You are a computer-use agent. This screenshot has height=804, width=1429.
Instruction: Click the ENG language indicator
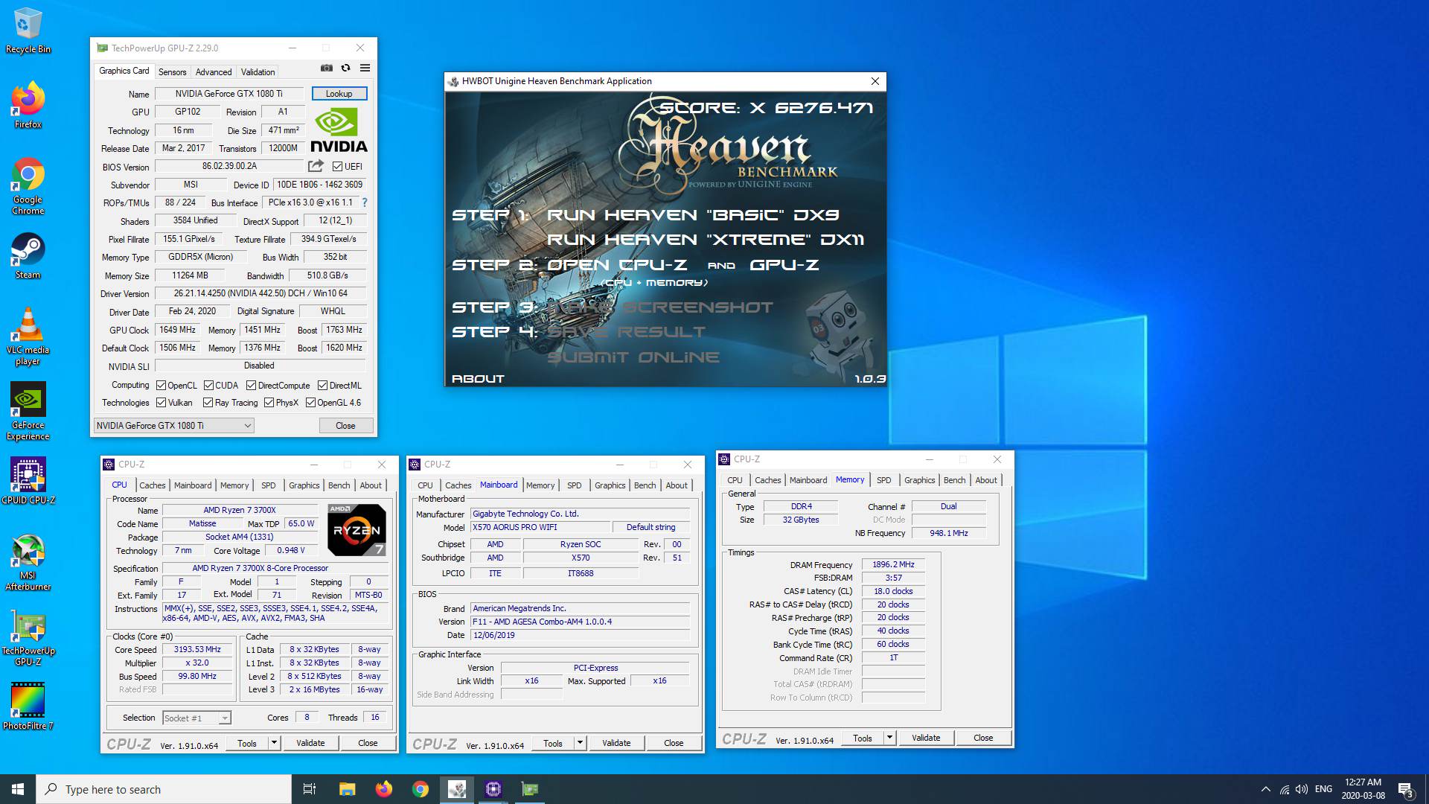pyautogui.click(x=1323, y=789)
